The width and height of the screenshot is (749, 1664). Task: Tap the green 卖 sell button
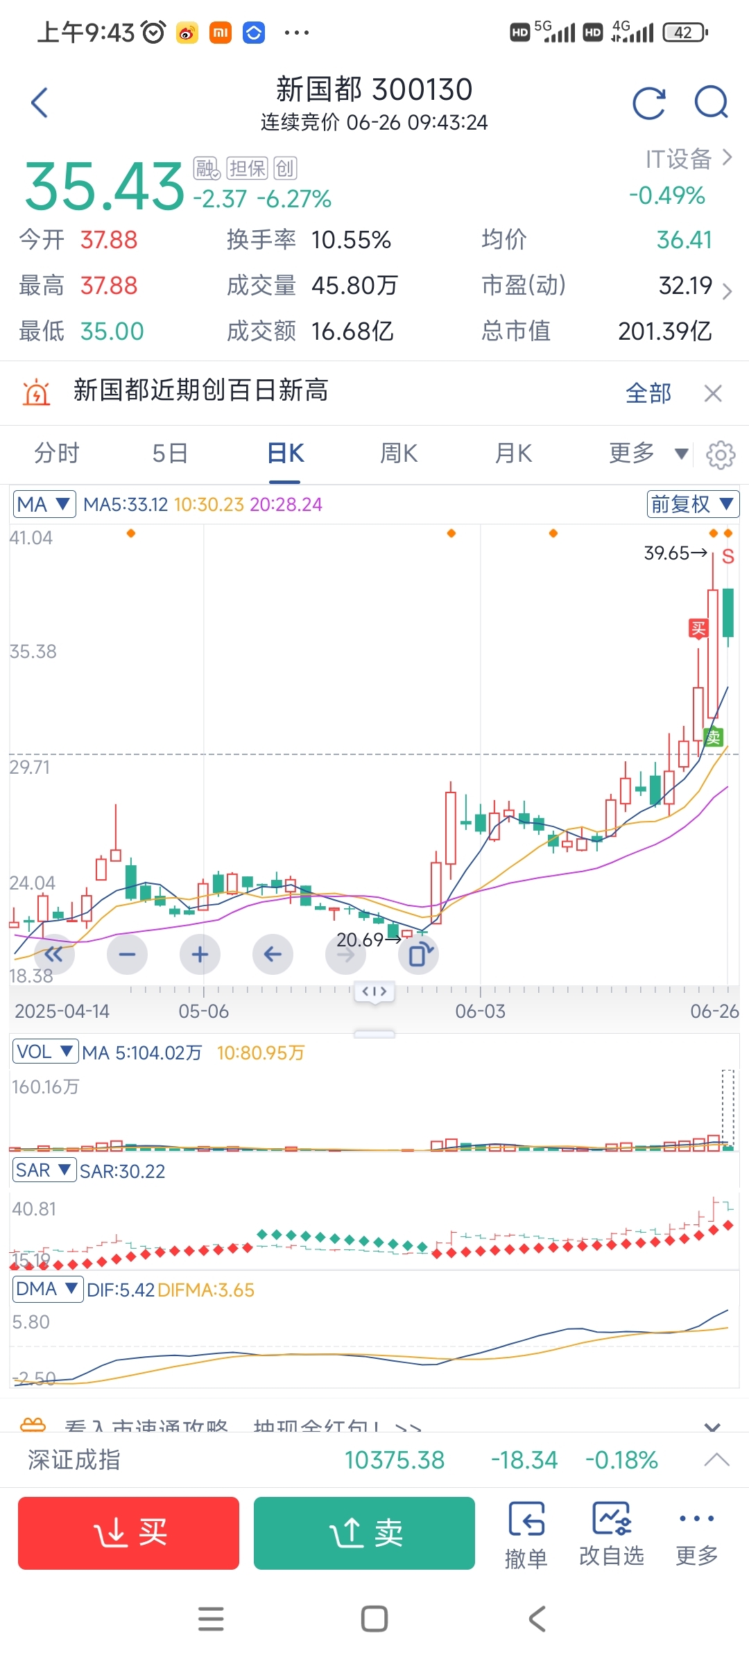coord(364,1533)
